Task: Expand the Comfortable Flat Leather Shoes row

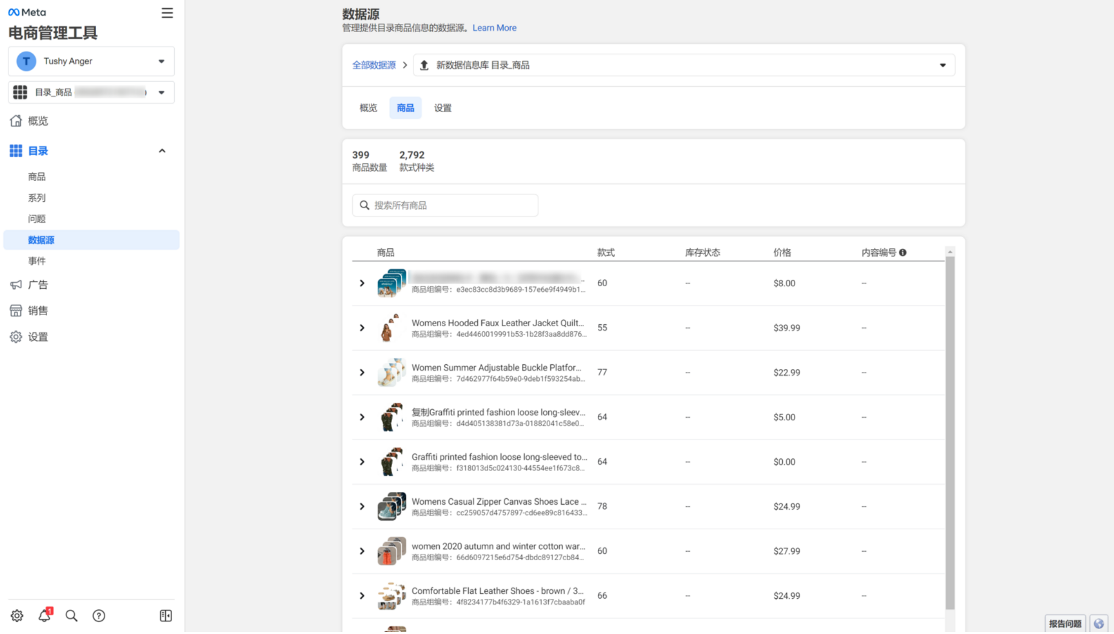Action: click(362, 595)
